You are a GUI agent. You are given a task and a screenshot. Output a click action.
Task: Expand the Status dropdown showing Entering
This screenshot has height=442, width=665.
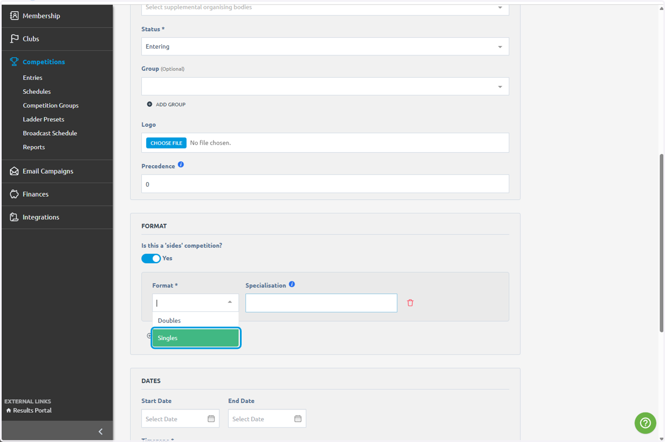pos(325,47)
